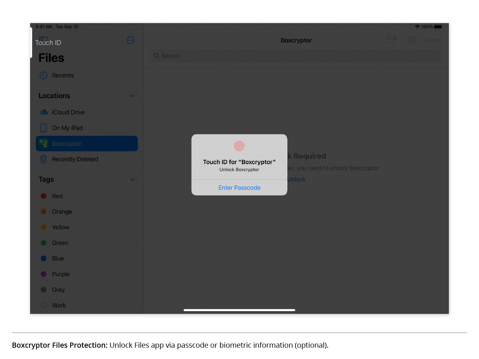This screenshot has height=359, width=479.
Task: Check the Wi-Fi status icon
Action: coord(417,27)
